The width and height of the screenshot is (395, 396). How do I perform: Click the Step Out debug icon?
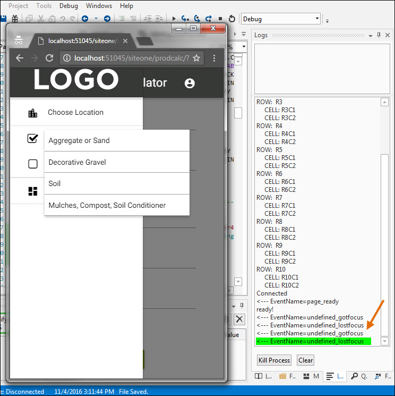tap(209, 19)
